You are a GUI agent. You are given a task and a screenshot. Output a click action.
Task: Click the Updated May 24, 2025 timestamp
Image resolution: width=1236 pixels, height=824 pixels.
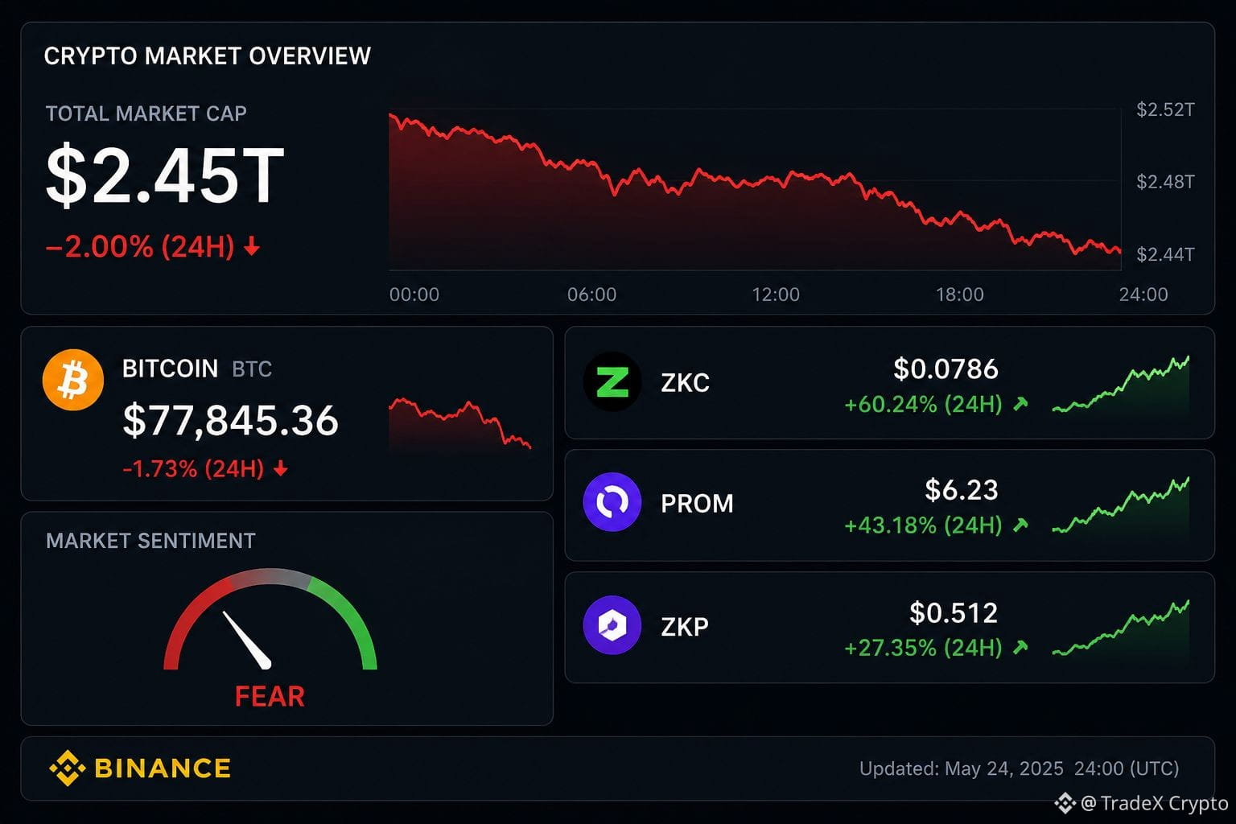pos(1020,769)
